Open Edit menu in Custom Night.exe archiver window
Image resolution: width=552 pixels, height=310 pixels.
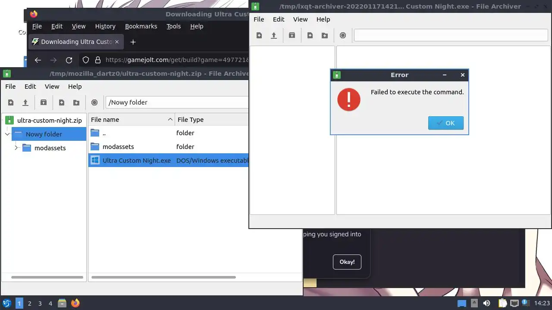[279, 19]
